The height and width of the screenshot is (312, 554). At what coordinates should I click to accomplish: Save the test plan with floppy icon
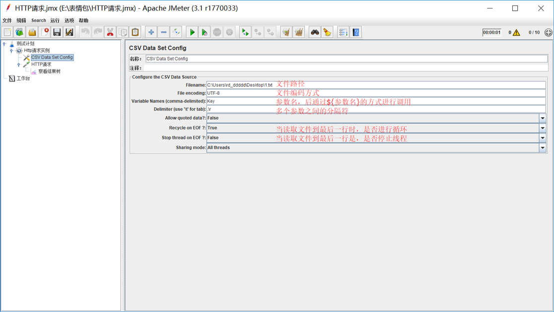click(x=57, y=32)
